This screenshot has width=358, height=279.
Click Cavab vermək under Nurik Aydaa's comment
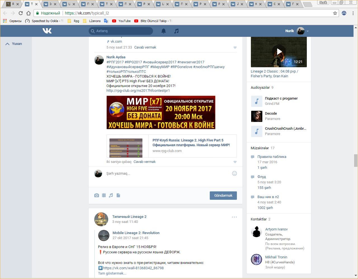(145, 162)
